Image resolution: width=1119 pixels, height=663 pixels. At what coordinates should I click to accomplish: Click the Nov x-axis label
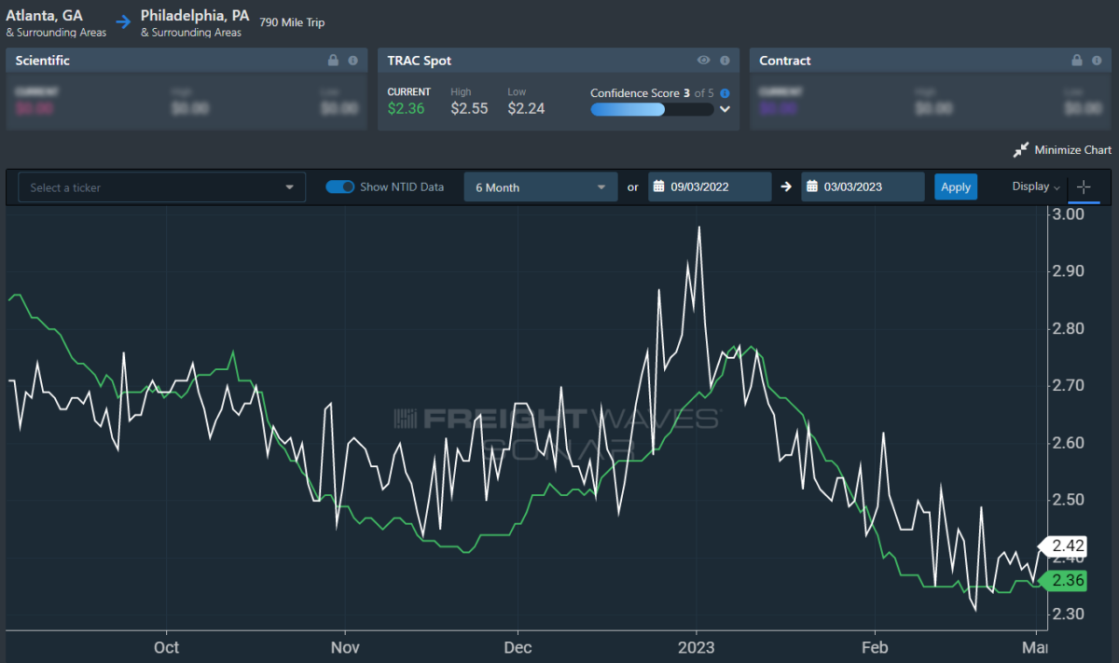(345, 646)
